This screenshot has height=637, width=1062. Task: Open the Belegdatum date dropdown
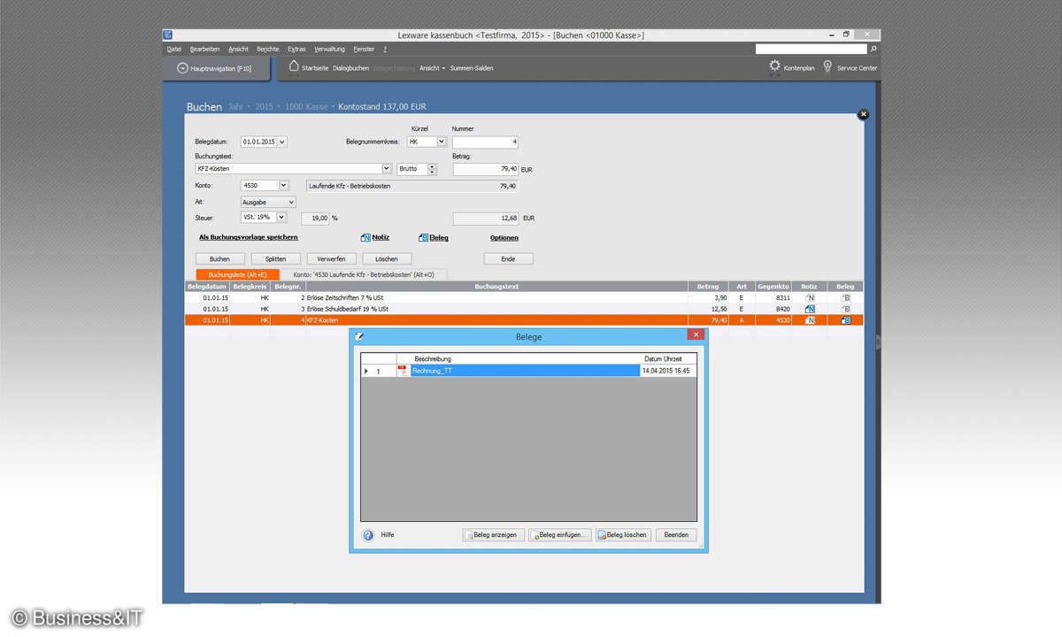(282, 142)
